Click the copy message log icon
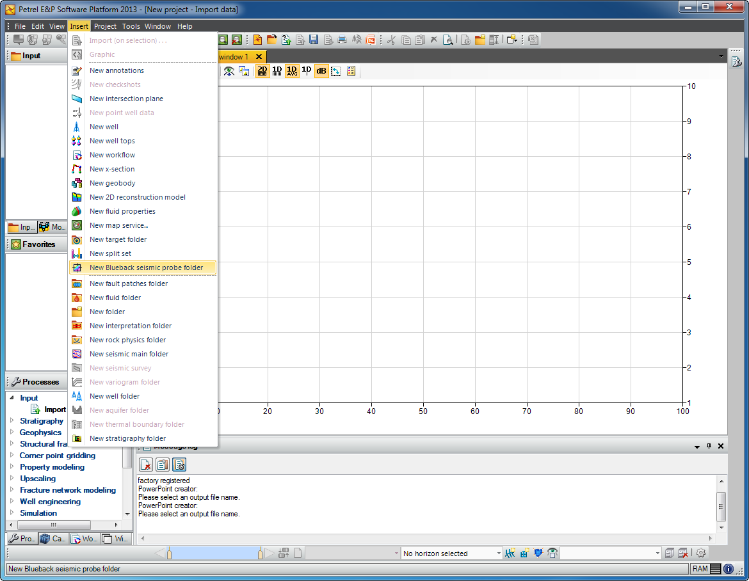749x581 pixels. pos(163,465)
